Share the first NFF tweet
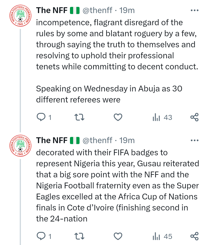 [194, 117]
